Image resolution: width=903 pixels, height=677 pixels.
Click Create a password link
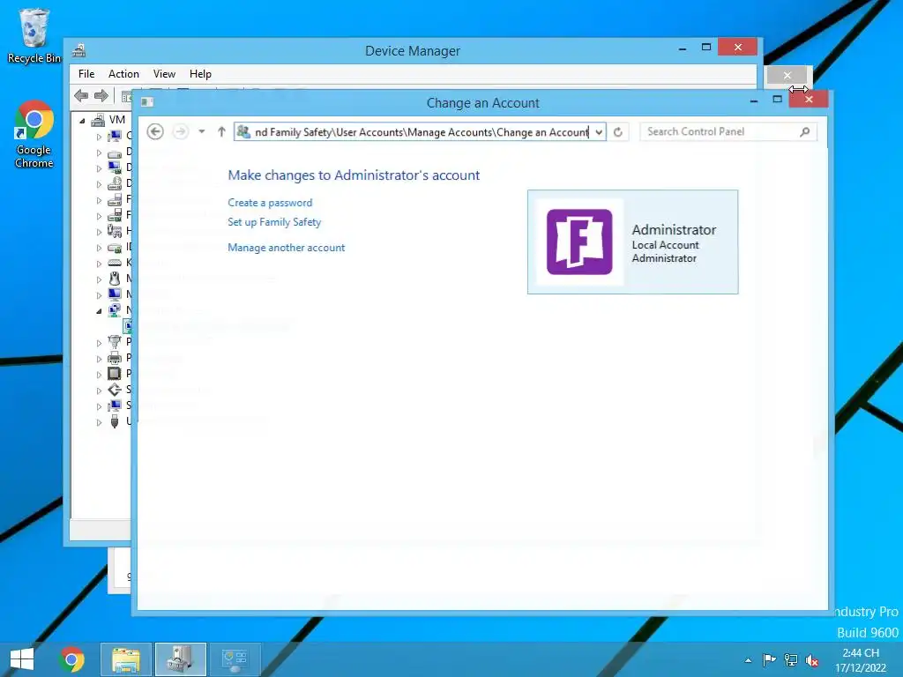click(x=270, y=203)
